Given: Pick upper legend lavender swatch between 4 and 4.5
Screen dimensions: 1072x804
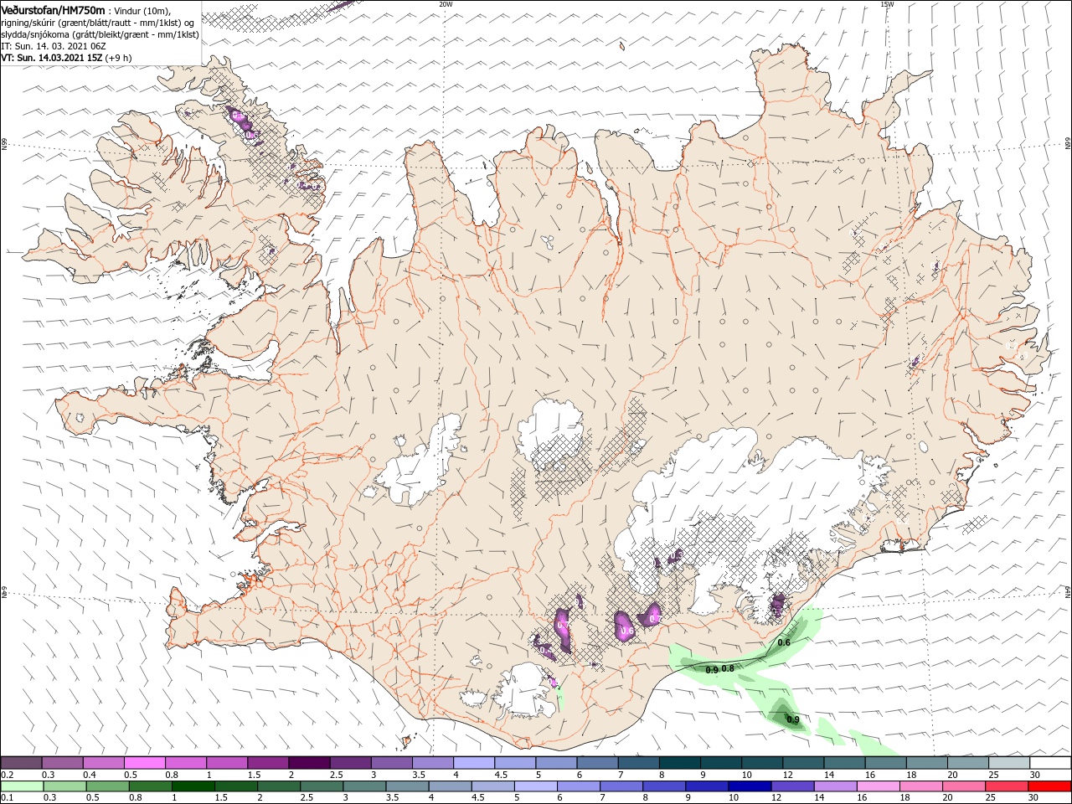Looking at the screenshot, I should [473, 763].
